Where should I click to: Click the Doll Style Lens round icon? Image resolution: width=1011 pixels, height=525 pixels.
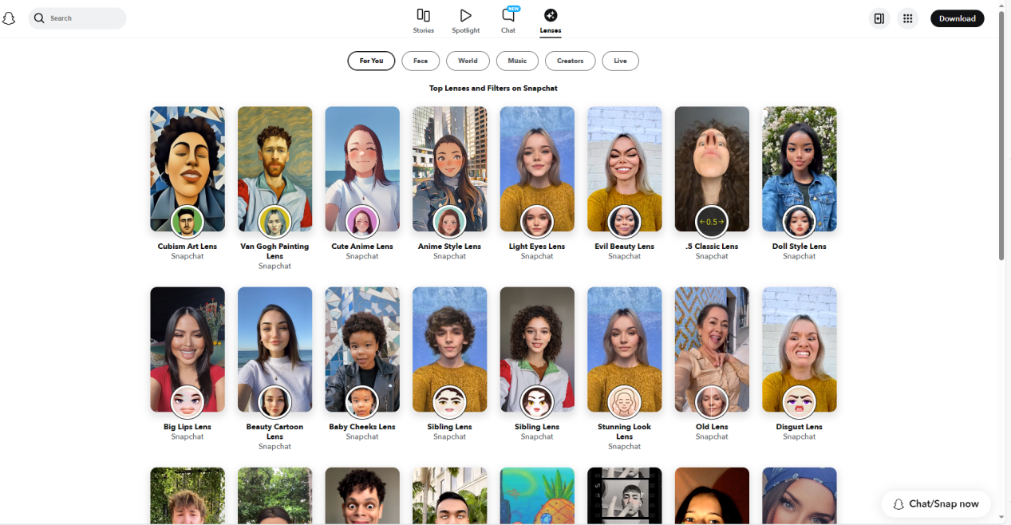(x=799, y=222)
